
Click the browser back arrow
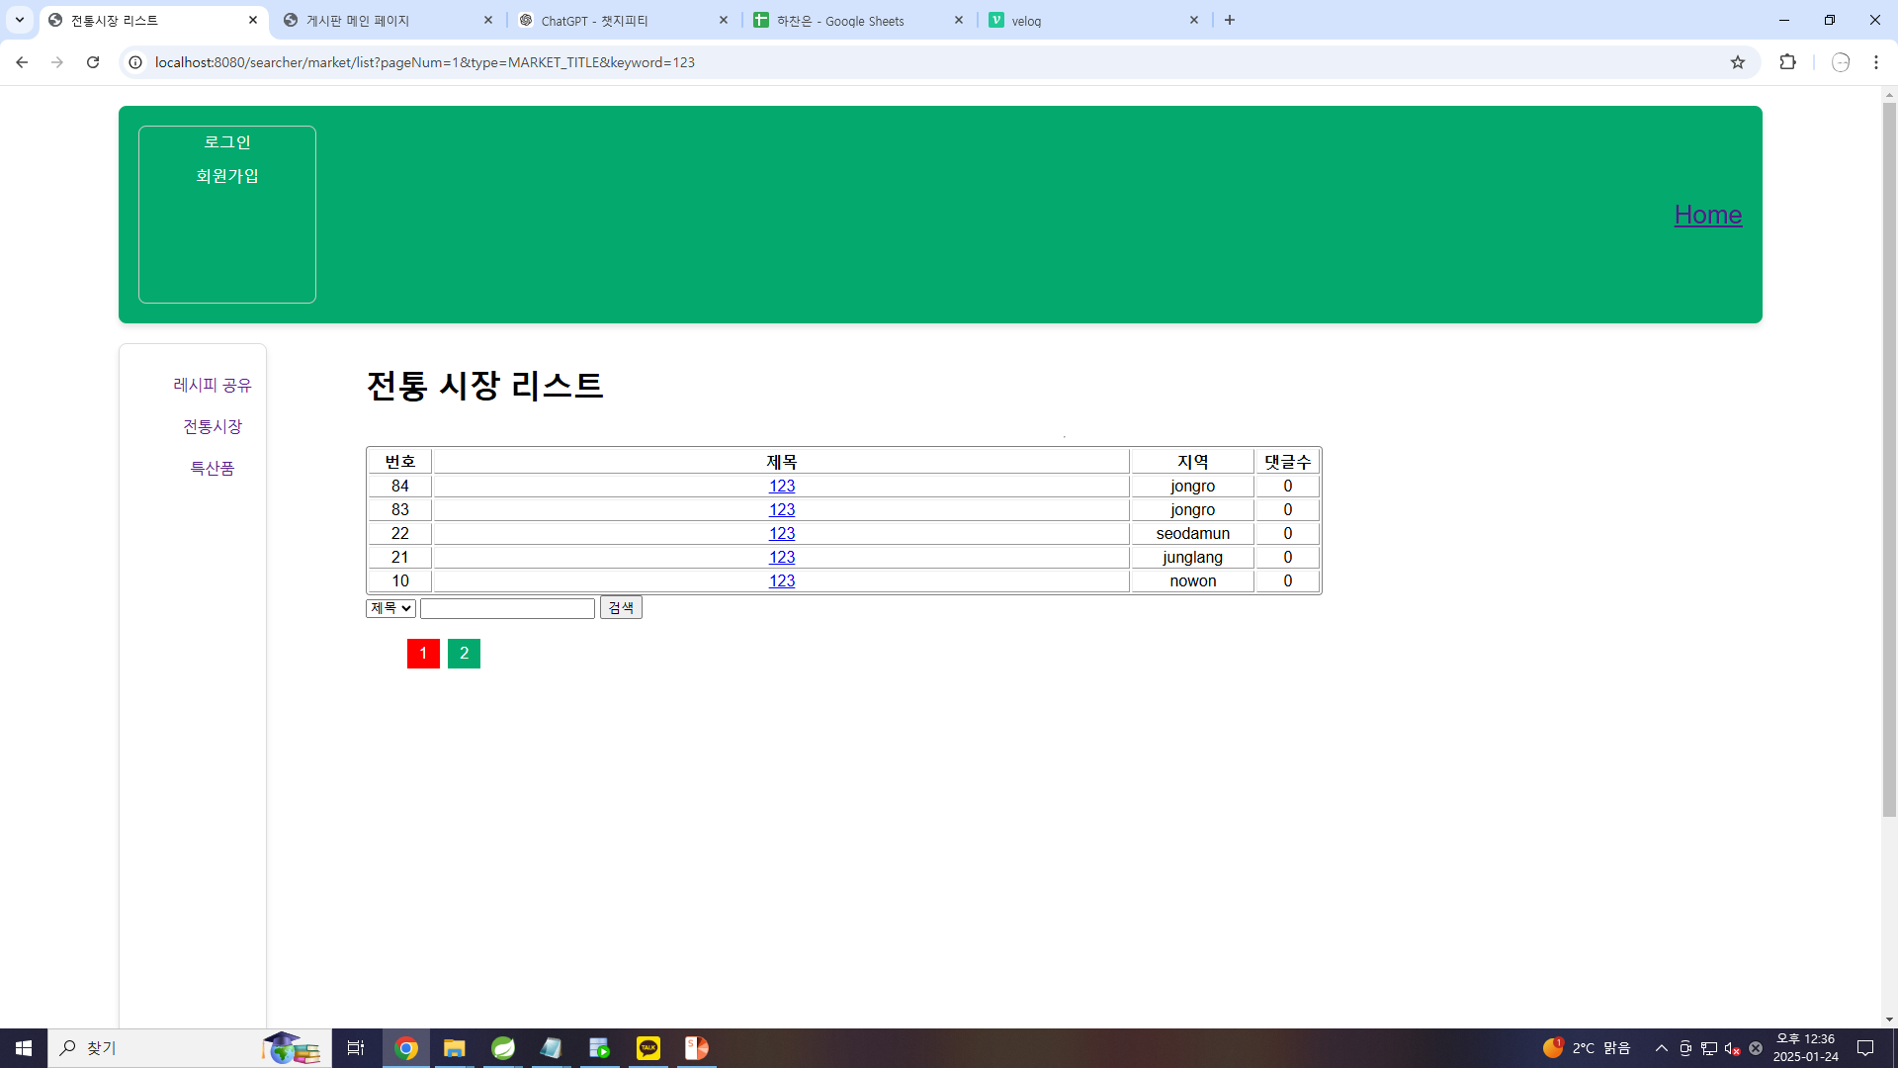point(22,62)
